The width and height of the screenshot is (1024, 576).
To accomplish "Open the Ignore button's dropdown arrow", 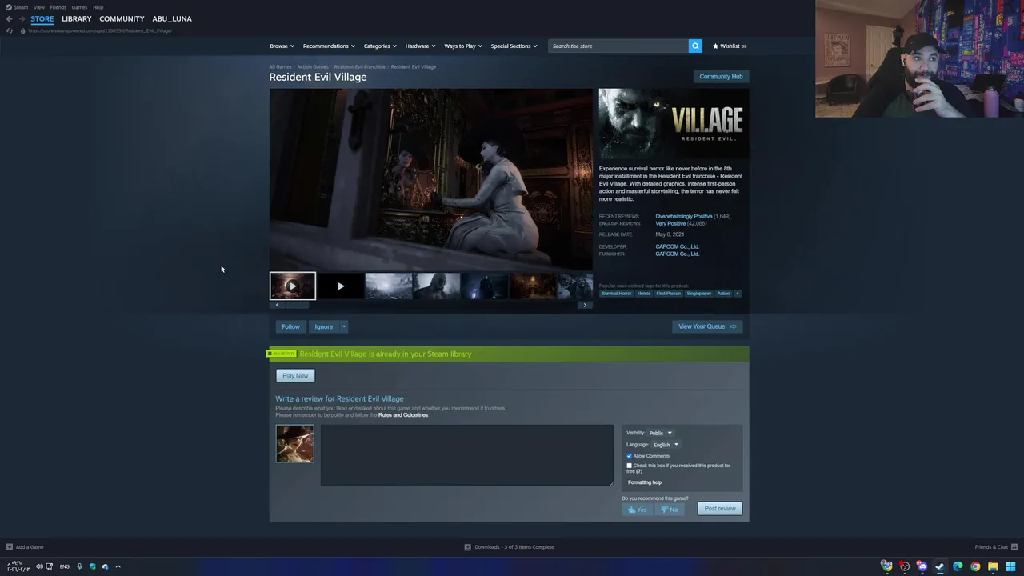I will click(344, 326).
